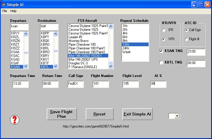212x139 pixels.
Task: Click the red question mark help icon
Action: coord(15,119)
